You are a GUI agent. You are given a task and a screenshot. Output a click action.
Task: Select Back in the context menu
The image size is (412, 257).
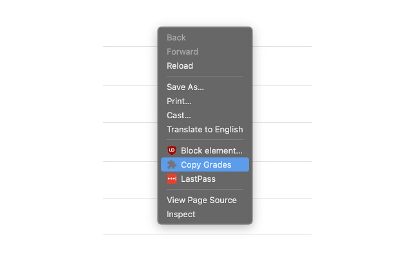coord(176,37)
